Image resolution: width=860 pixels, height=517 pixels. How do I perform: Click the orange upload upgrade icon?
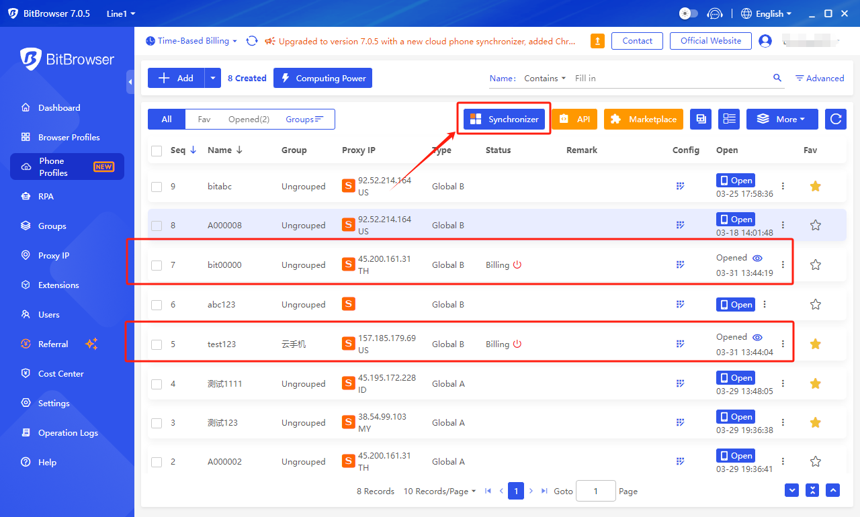coord(597,41)
